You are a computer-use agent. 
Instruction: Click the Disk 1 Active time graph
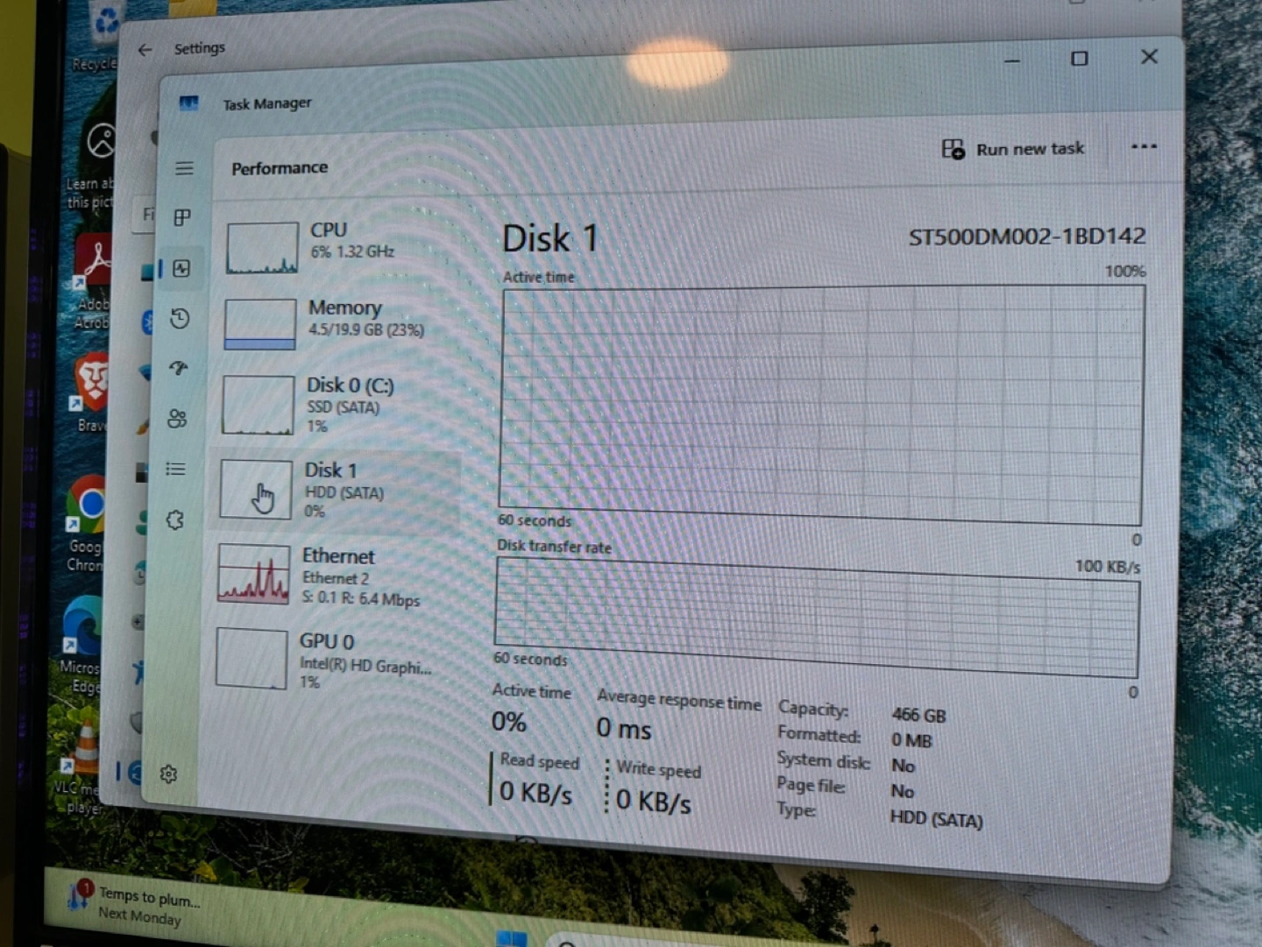[821, 406]
